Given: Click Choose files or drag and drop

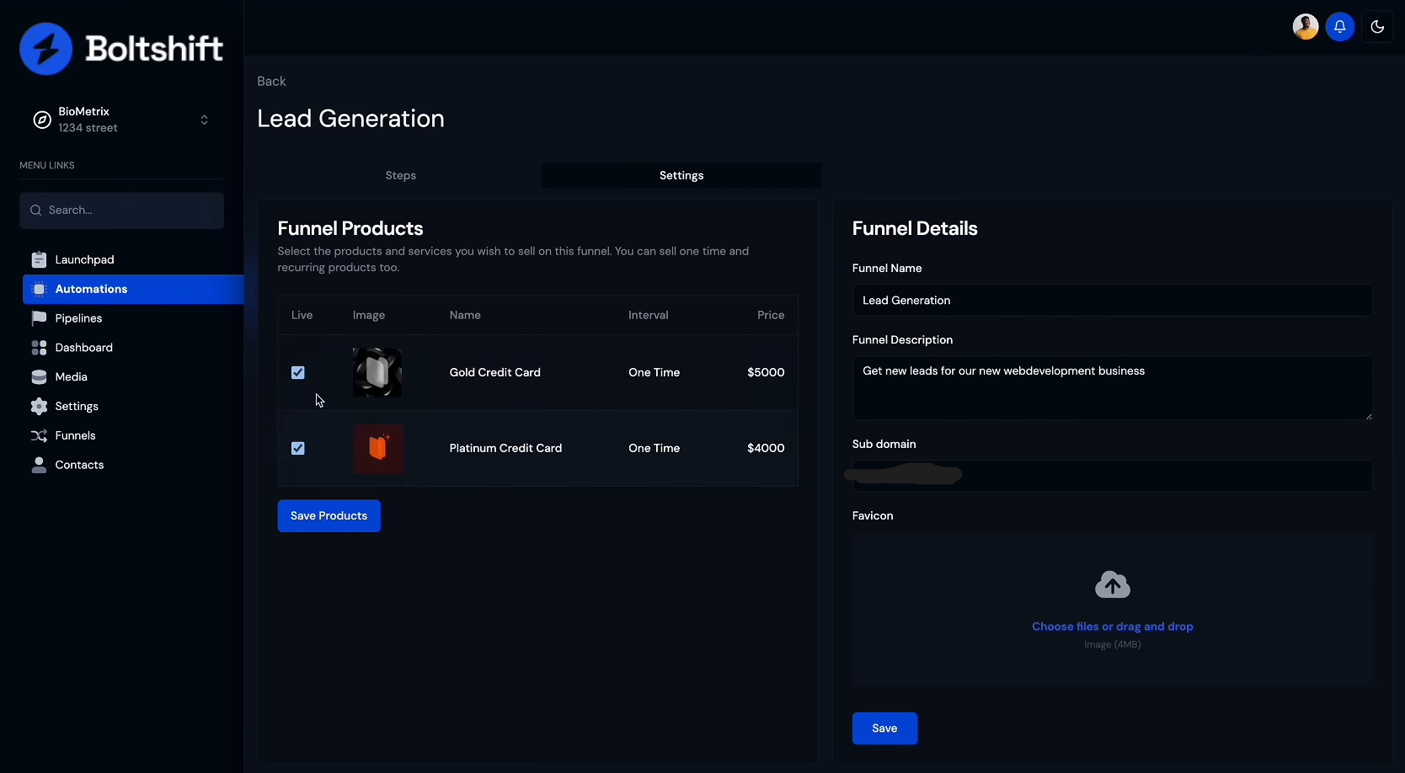Looking at the screenshot, I should [x=1112, y=626].
